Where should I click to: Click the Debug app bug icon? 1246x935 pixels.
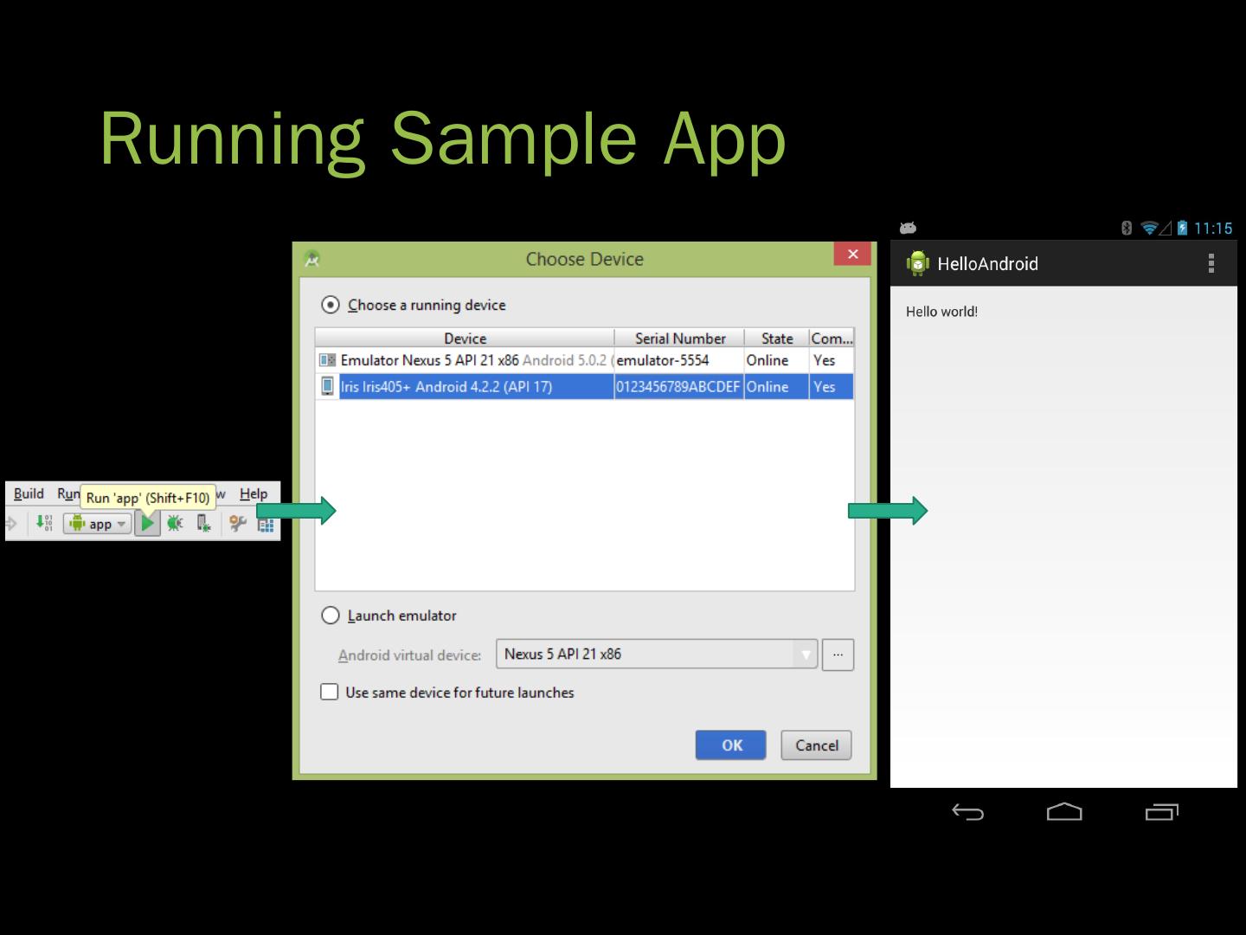(176, 523)
